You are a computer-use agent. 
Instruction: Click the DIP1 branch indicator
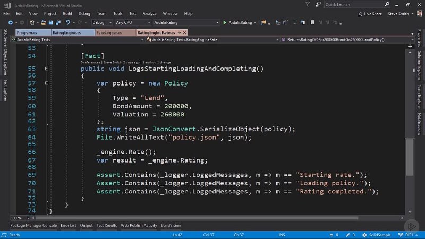[408, 235]
